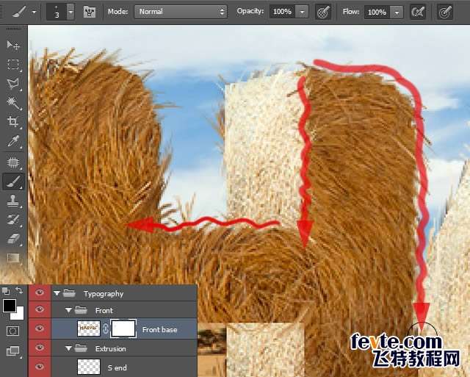Toggle Quick Mask mode

12,331
